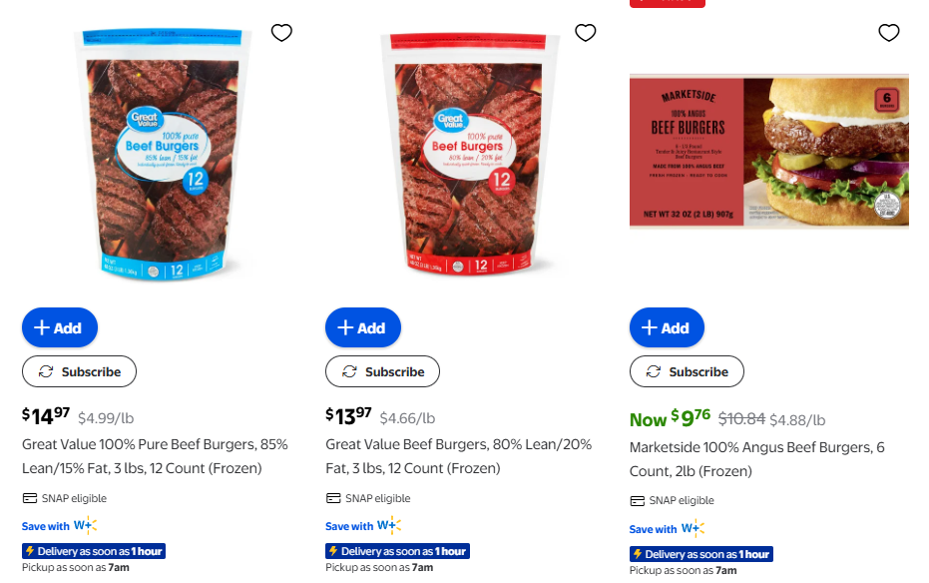The width and height of the screenshot is (929, 583).
Task: Add the Marketside Angus burgers to cart
Action: coord(668,327)
